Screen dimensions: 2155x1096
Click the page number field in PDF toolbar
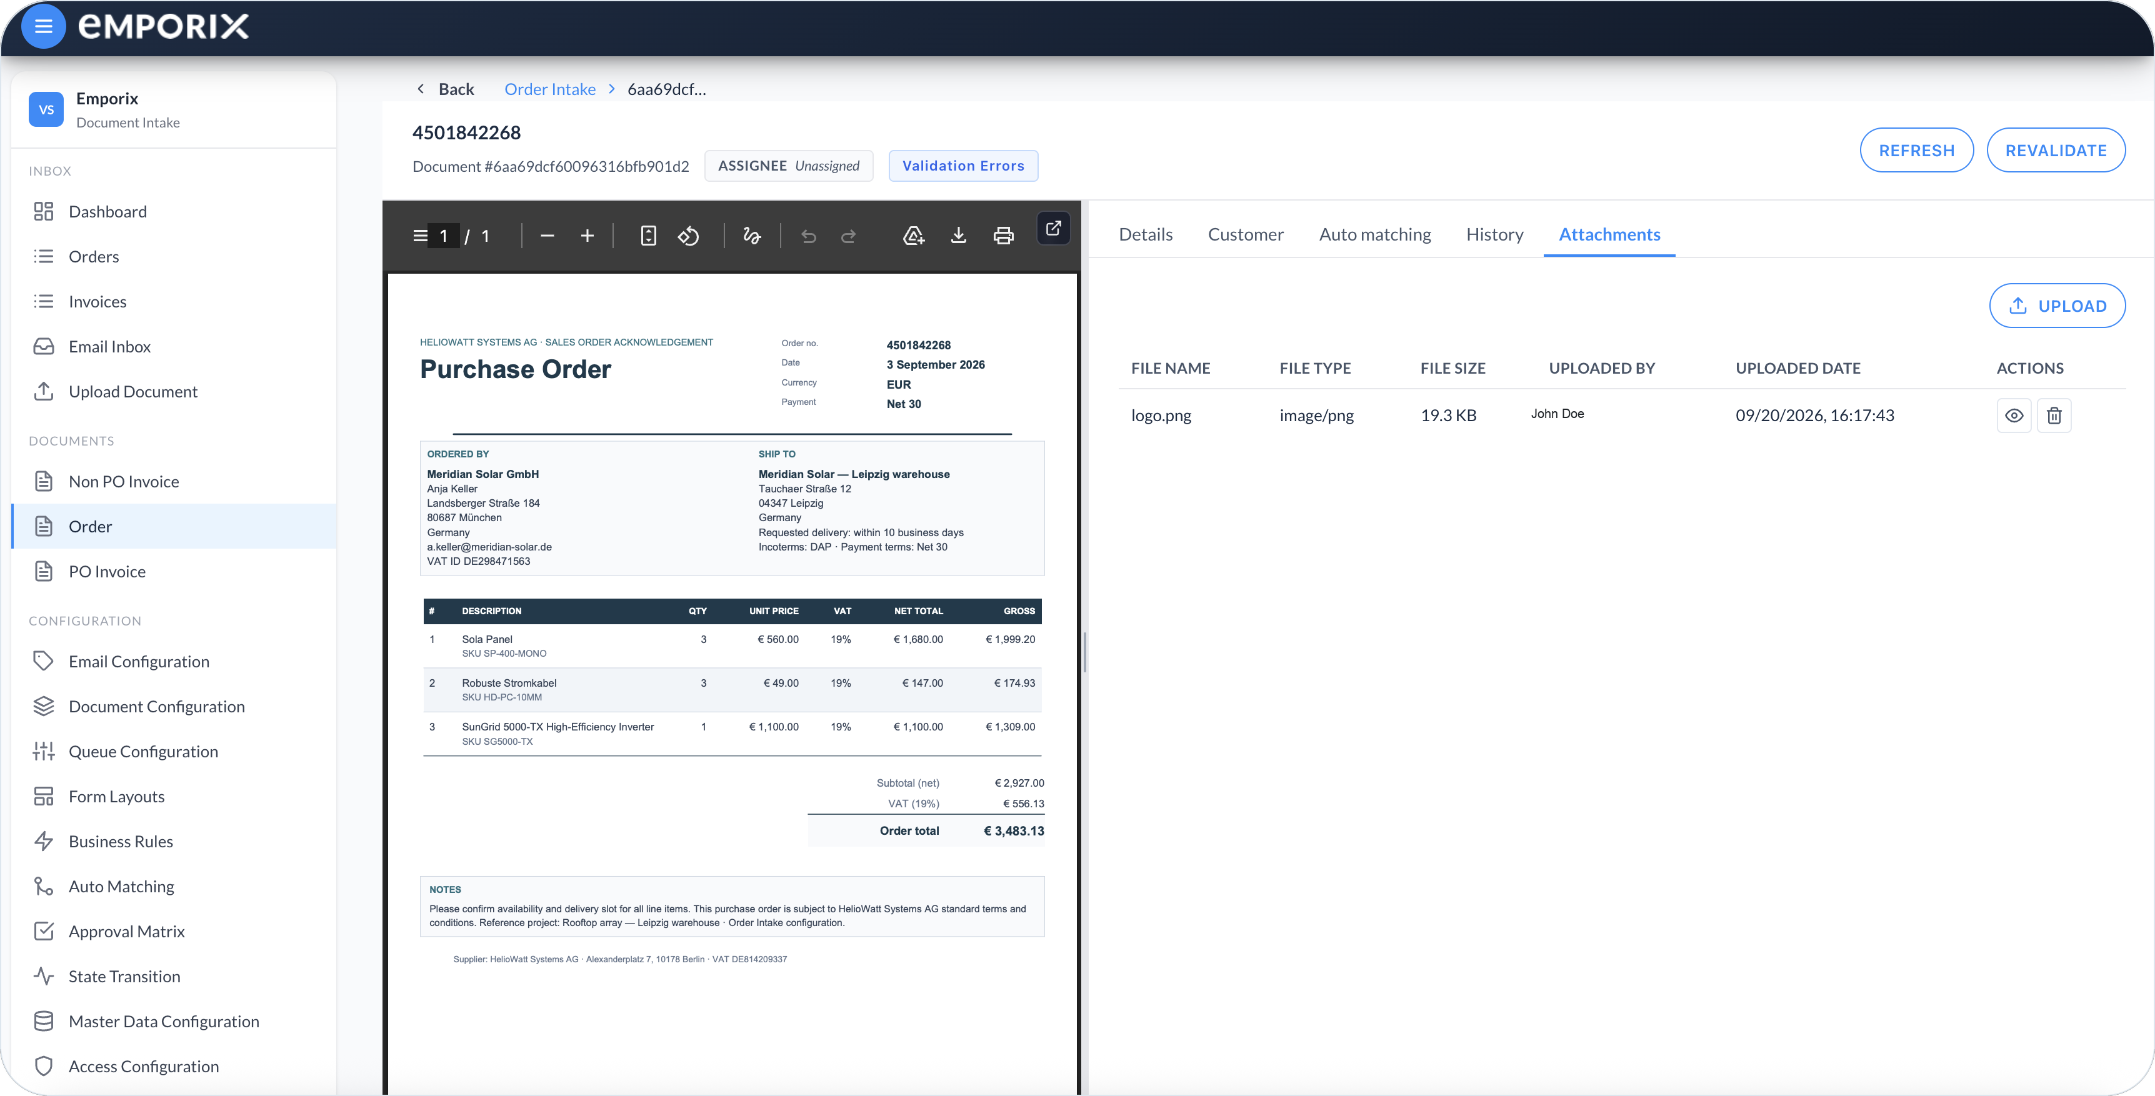(443, 236)
